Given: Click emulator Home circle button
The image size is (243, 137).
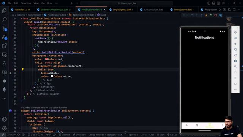Looking at the screenshot, I should click(x=235, y=78).
